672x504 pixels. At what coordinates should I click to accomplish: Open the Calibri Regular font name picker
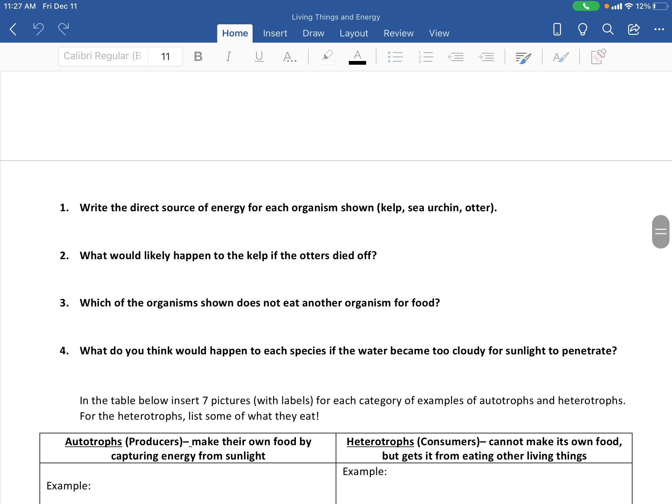(x=103, y=56)
